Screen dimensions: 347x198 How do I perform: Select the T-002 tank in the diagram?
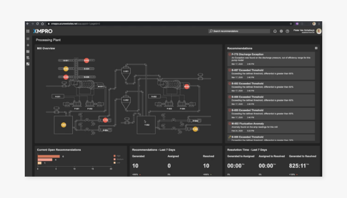point(146,125)
